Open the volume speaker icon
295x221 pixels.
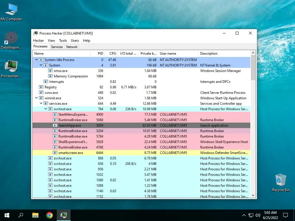tap(258, 215)
